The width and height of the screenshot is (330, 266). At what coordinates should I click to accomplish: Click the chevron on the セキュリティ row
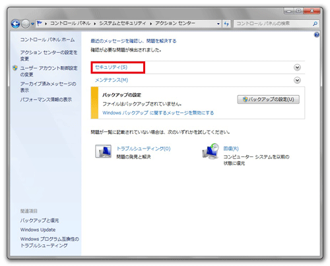(297, 67)
